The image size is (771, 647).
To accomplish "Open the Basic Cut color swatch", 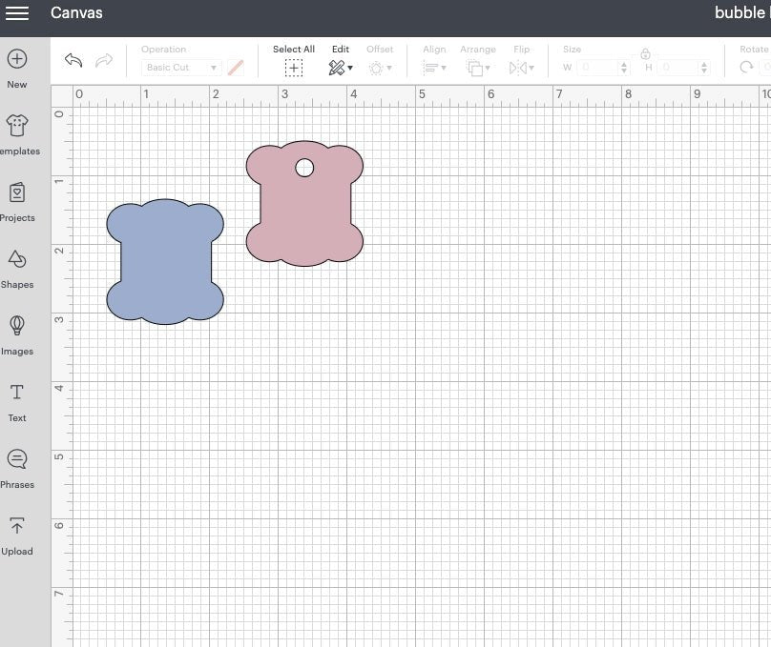I will point(235,68).
